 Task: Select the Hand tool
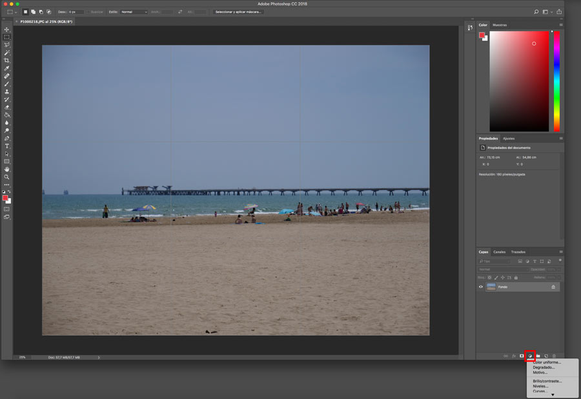[x=7, y=169]
